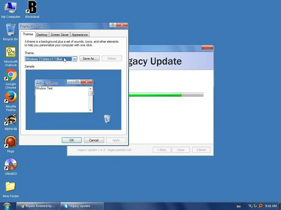Select UltraISO disc icon
The width and height of the screenshot is (281, 210).
(x=11, y=167)
